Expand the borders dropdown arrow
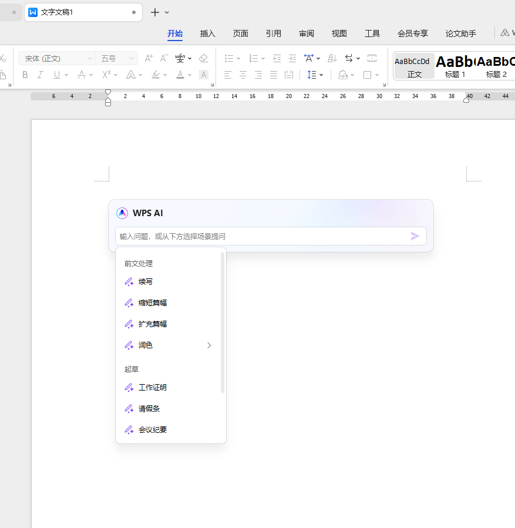The image size is (515, 528). (x=377, y=75)
